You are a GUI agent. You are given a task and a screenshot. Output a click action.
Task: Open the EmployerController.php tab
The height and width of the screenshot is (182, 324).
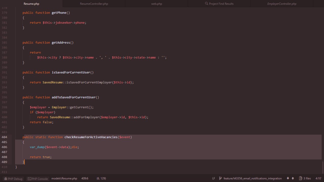coord(282,4)
